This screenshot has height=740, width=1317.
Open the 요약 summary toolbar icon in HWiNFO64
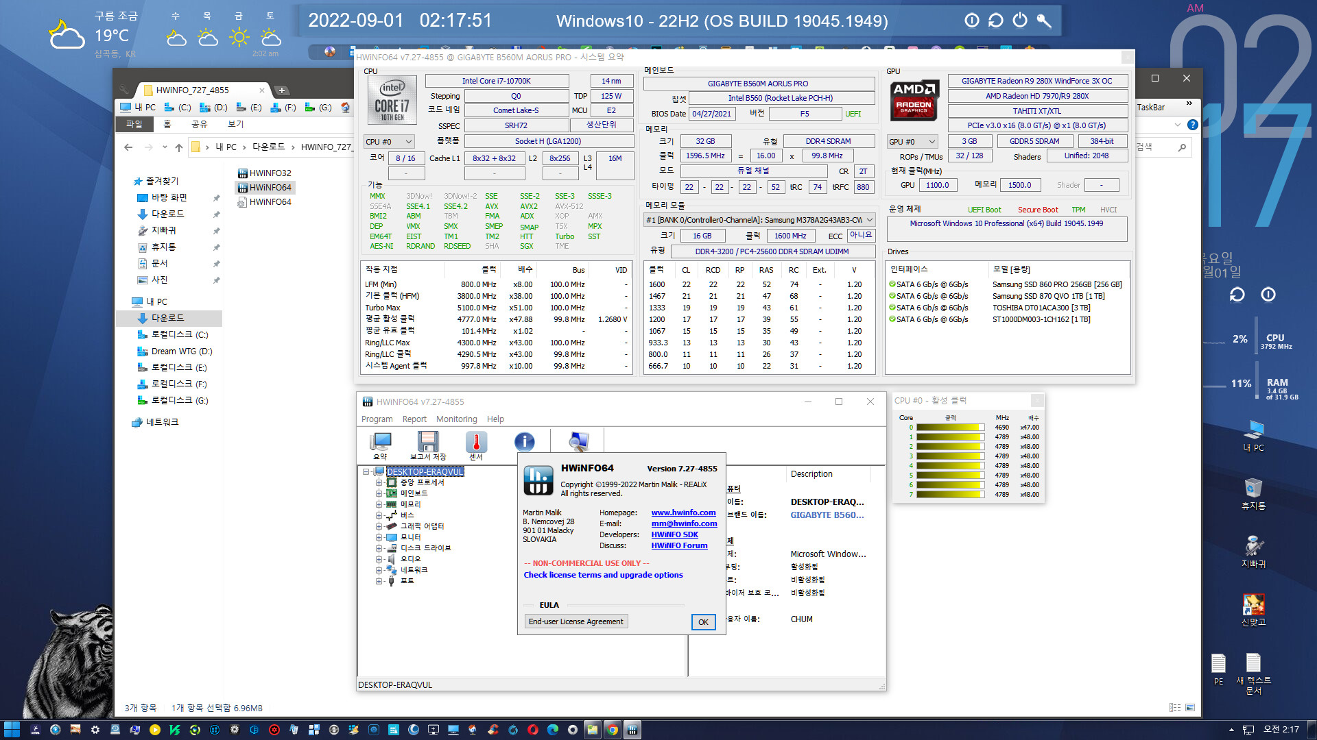tap(380, 446)
